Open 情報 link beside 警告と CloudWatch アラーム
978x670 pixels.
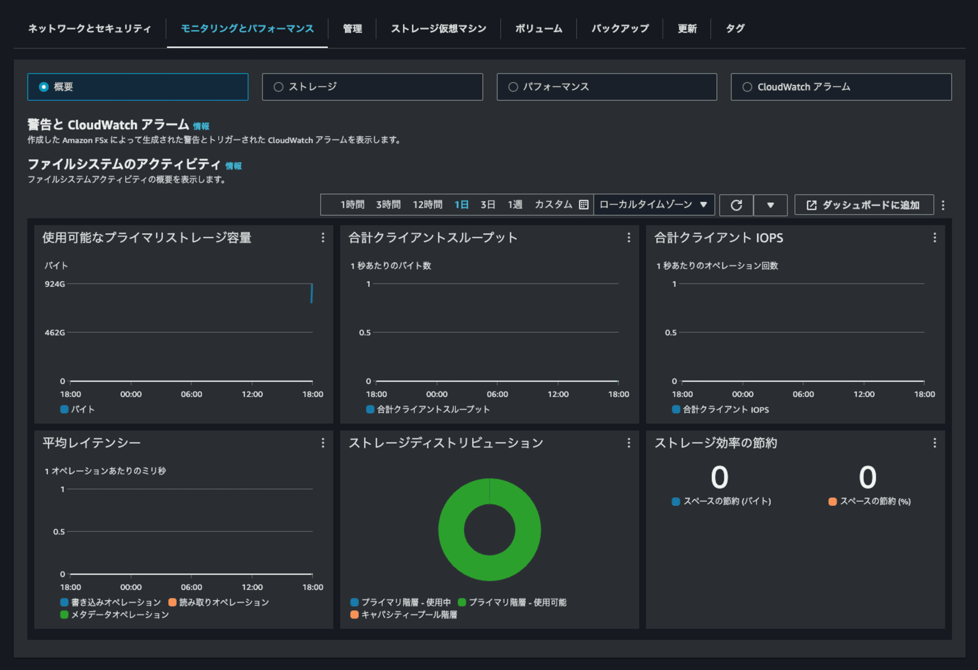[x=201, y=126]
